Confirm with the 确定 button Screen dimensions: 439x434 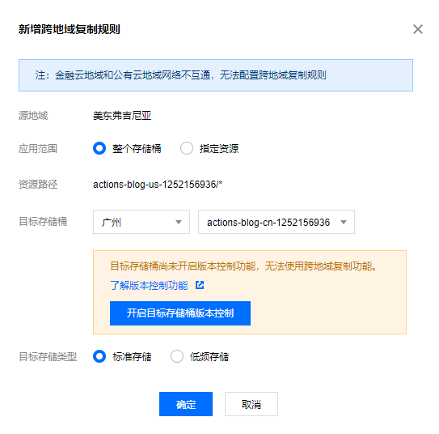click(x=186, y=404)
